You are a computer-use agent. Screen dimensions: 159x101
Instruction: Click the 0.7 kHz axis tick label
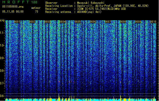pos(2,83)
